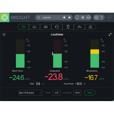Click the Momentary loudness meter bar
The height and width of the screenshot is (114, 114).
tap(95, 53)
